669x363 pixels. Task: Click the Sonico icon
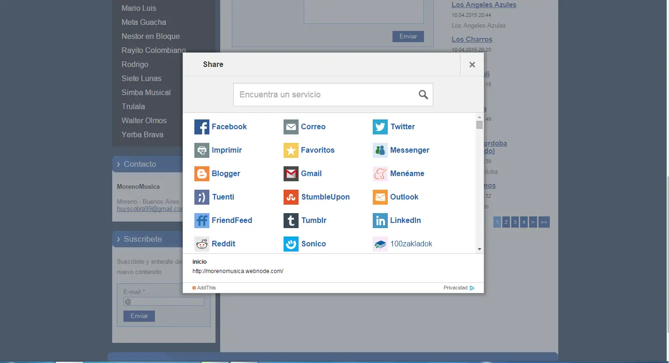point(291,244)
